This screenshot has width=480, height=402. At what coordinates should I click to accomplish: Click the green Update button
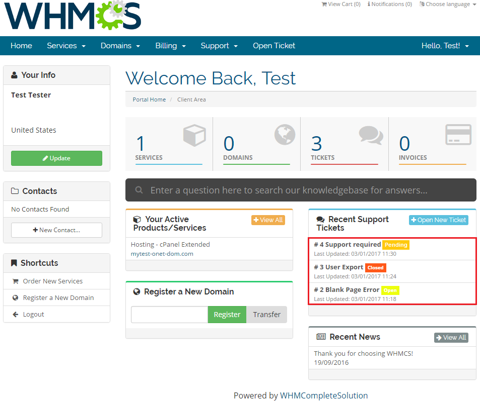pyautogui.click(x=56, y=158)
